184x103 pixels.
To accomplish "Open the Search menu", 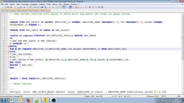I will click(x=12, y=4).
